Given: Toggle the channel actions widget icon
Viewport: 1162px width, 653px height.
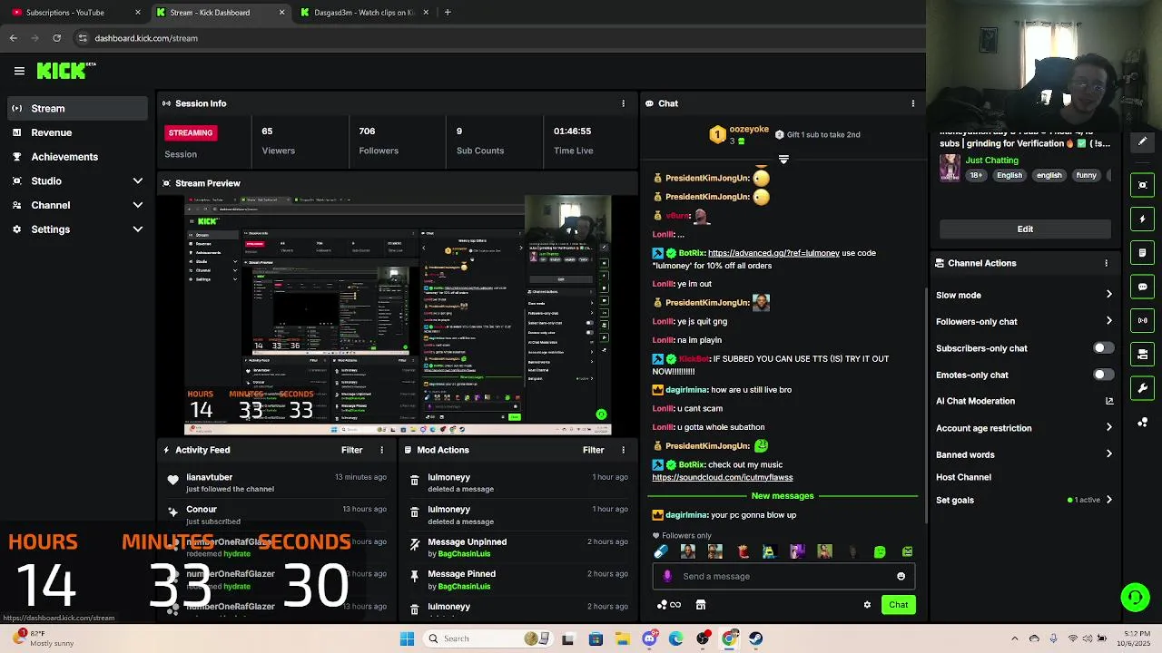Looking at the screenshot, I should coord(1143,355).
